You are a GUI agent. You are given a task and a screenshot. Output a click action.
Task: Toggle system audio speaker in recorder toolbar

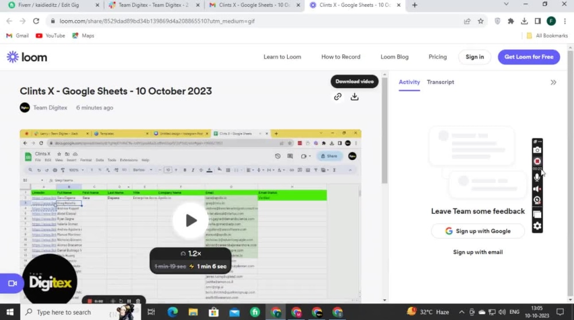pos(537,189)
